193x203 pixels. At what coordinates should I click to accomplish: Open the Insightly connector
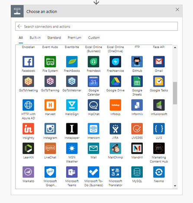coord(28,128)
